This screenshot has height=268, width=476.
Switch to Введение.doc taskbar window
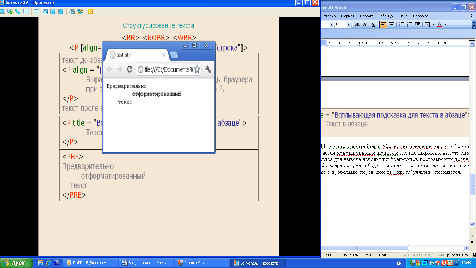click(146, 263)
